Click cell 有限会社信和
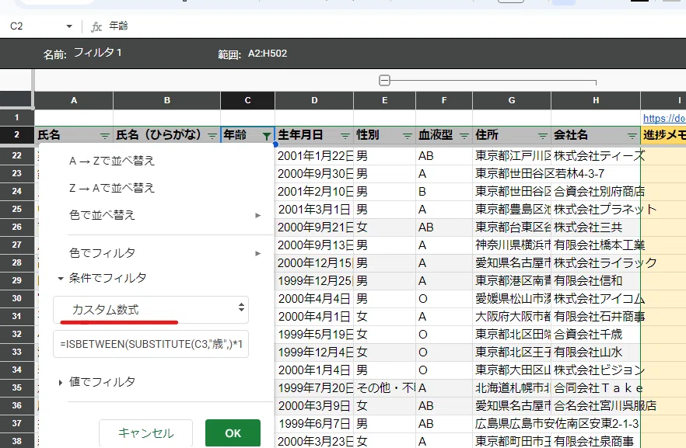 click(596, 281)
